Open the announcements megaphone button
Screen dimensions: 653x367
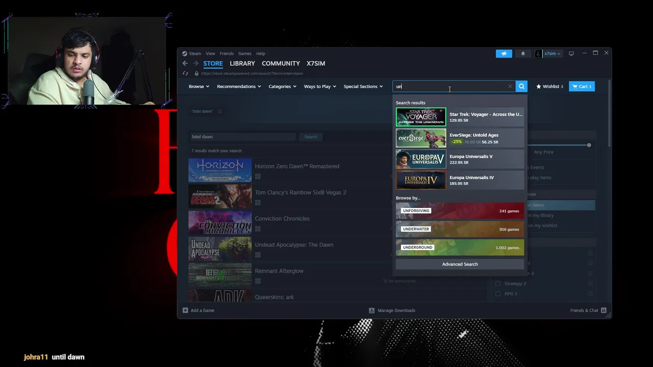point(504,54)
